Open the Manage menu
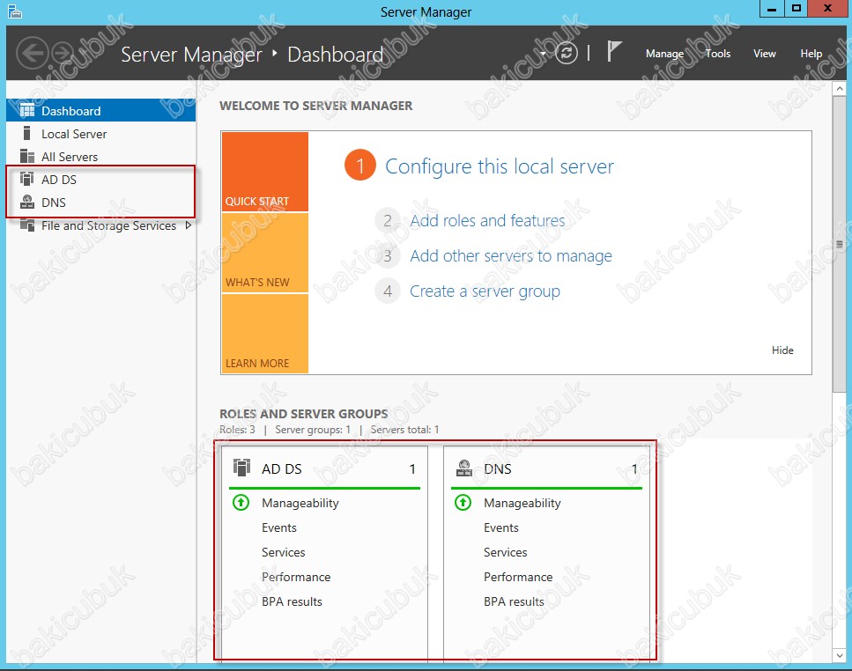852x671 pixels. (x=664, y=53)
